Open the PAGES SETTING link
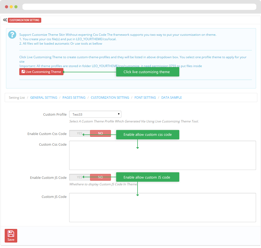The image size is (261, 248). pyautogui.click(x=74, y=98)
